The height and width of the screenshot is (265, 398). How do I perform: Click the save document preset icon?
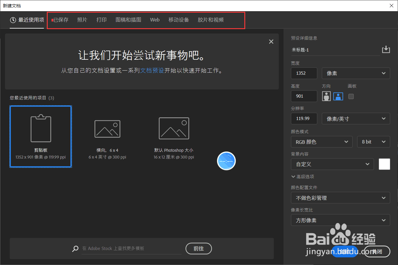coord(386,49)
